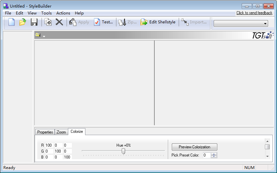Click the Hue +0% label
Viewport: 277px width, 173px height.
[123, 145]
